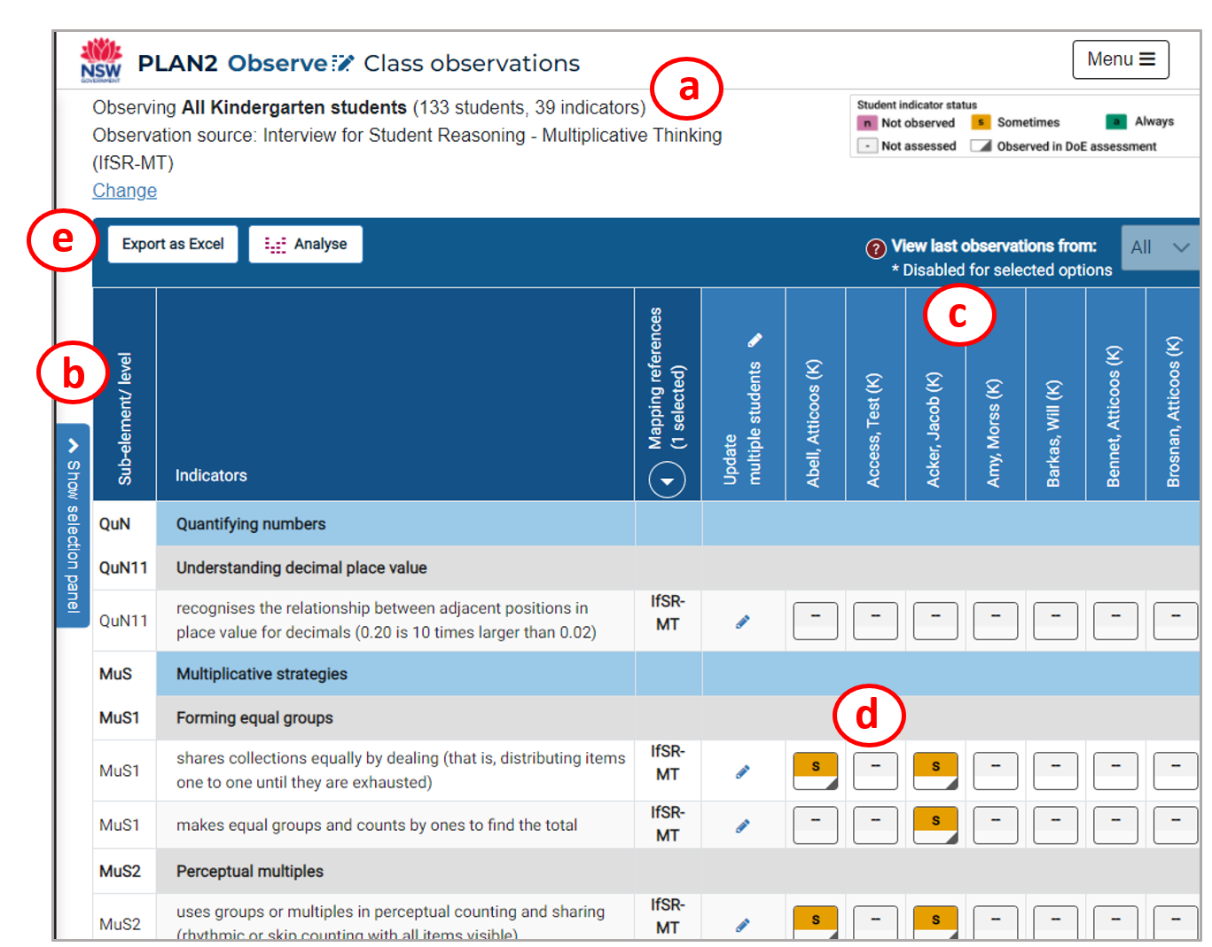Viewport: 1212px width, 947px height.
Task: Click pencil icon for shares collections equally row
Action: tap(743, 771)
